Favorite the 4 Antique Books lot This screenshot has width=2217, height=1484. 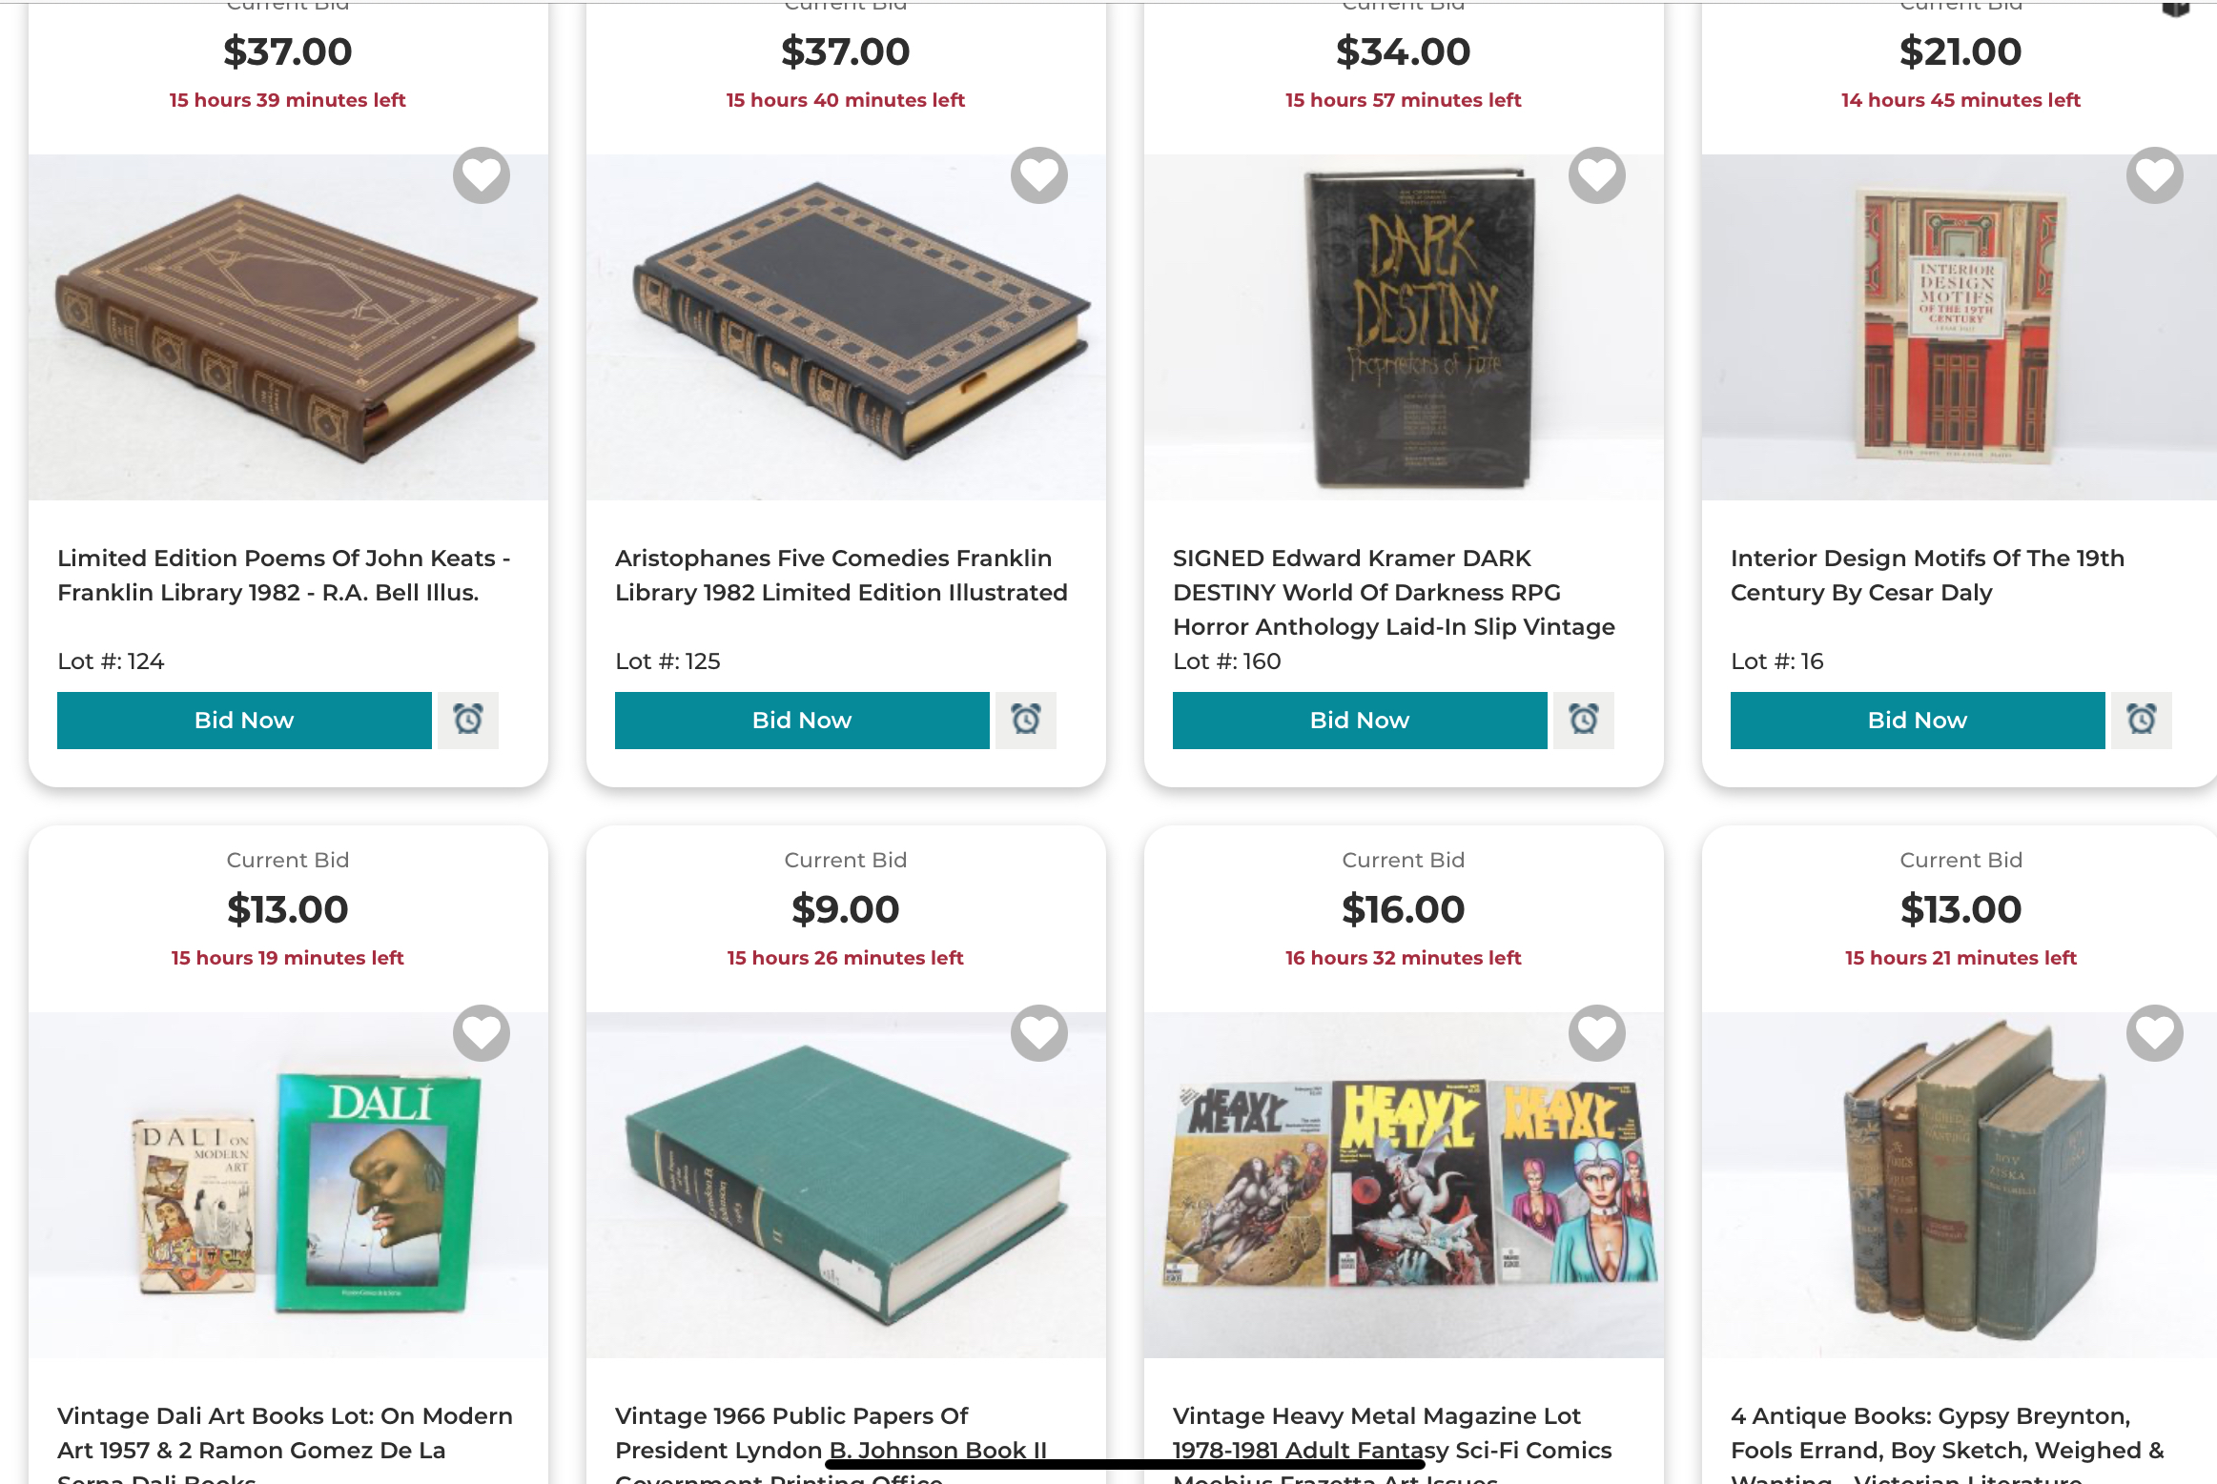(x=2154, y=1033)
